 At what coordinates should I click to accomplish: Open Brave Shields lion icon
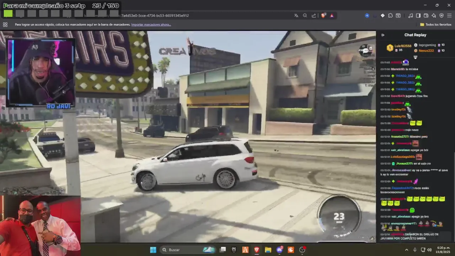[x=323, y=16]
